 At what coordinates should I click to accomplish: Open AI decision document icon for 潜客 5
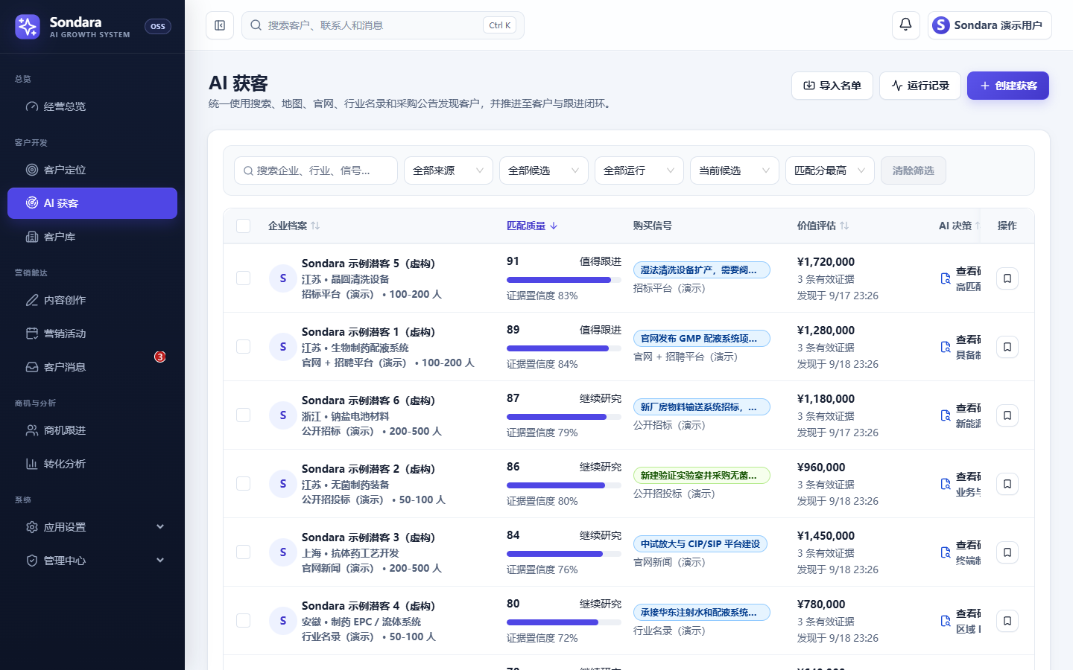(946, 278)
